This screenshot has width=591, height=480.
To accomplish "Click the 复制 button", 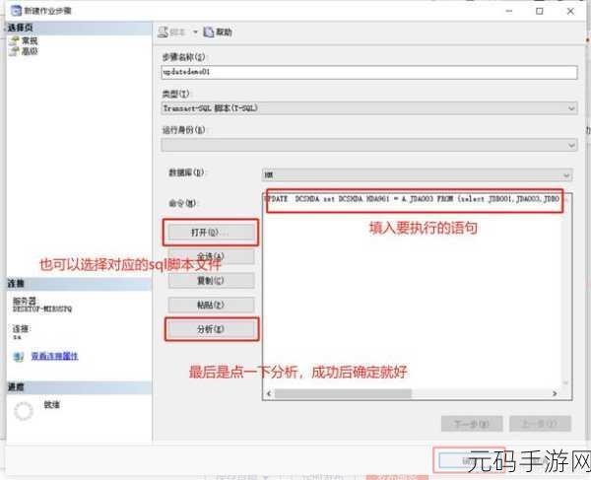I will (211, 281).
